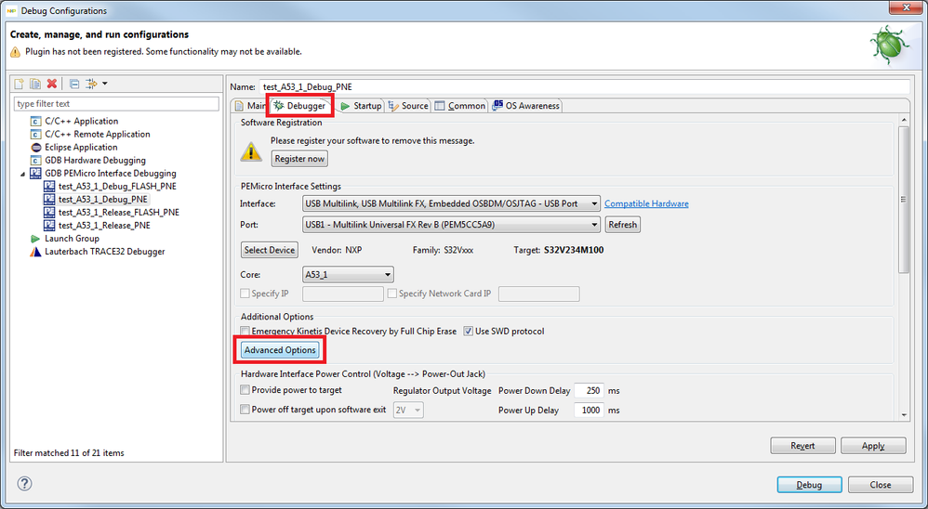
Task: Click the Duplicate launch configuration icon
Action: tap(35, 84)
